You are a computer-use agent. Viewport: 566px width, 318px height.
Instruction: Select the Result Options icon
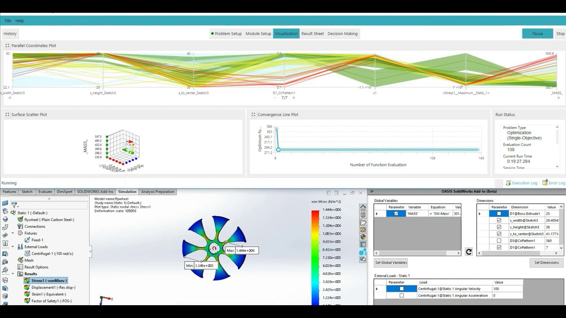click(x=20, y=267)
